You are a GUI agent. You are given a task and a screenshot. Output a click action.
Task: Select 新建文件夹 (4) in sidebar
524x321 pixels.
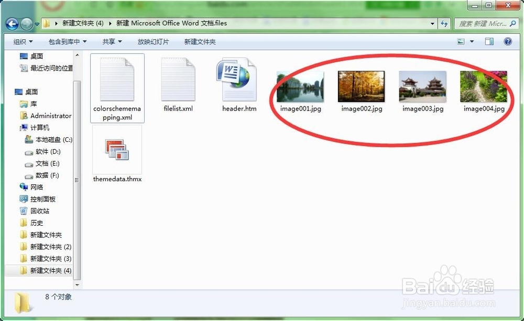click(46, 271)
